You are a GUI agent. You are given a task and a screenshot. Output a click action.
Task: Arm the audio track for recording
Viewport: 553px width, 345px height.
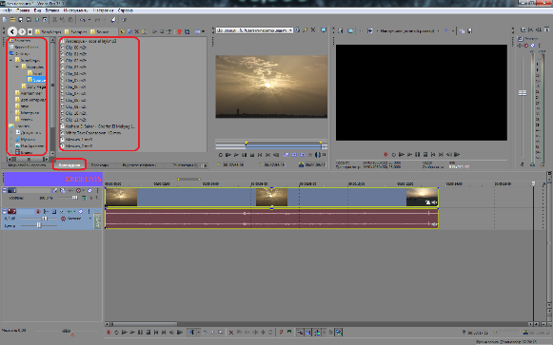point(38,211)
